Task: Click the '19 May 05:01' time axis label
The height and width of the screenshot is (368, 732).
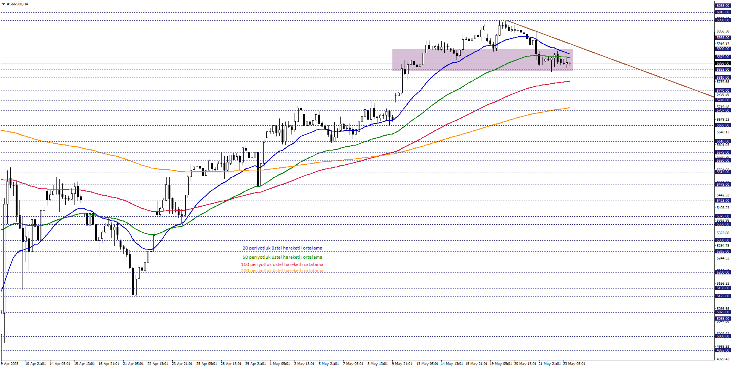Action: [x=501, y=364]
